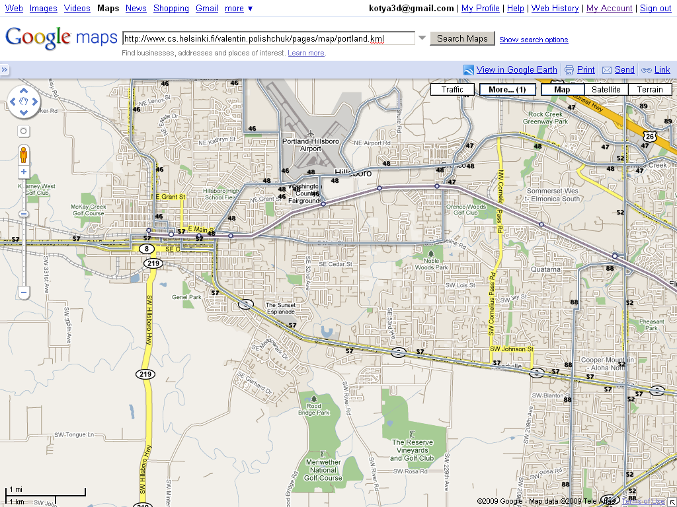Toggle the Traffic overlay button
Viewport: 677px width, 507px height.
tap(452, 90)
